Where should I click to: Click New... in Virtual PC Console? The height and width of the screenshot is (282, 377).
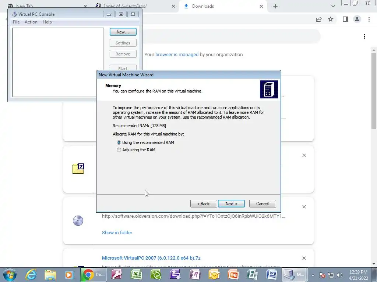tap(123, 32)
